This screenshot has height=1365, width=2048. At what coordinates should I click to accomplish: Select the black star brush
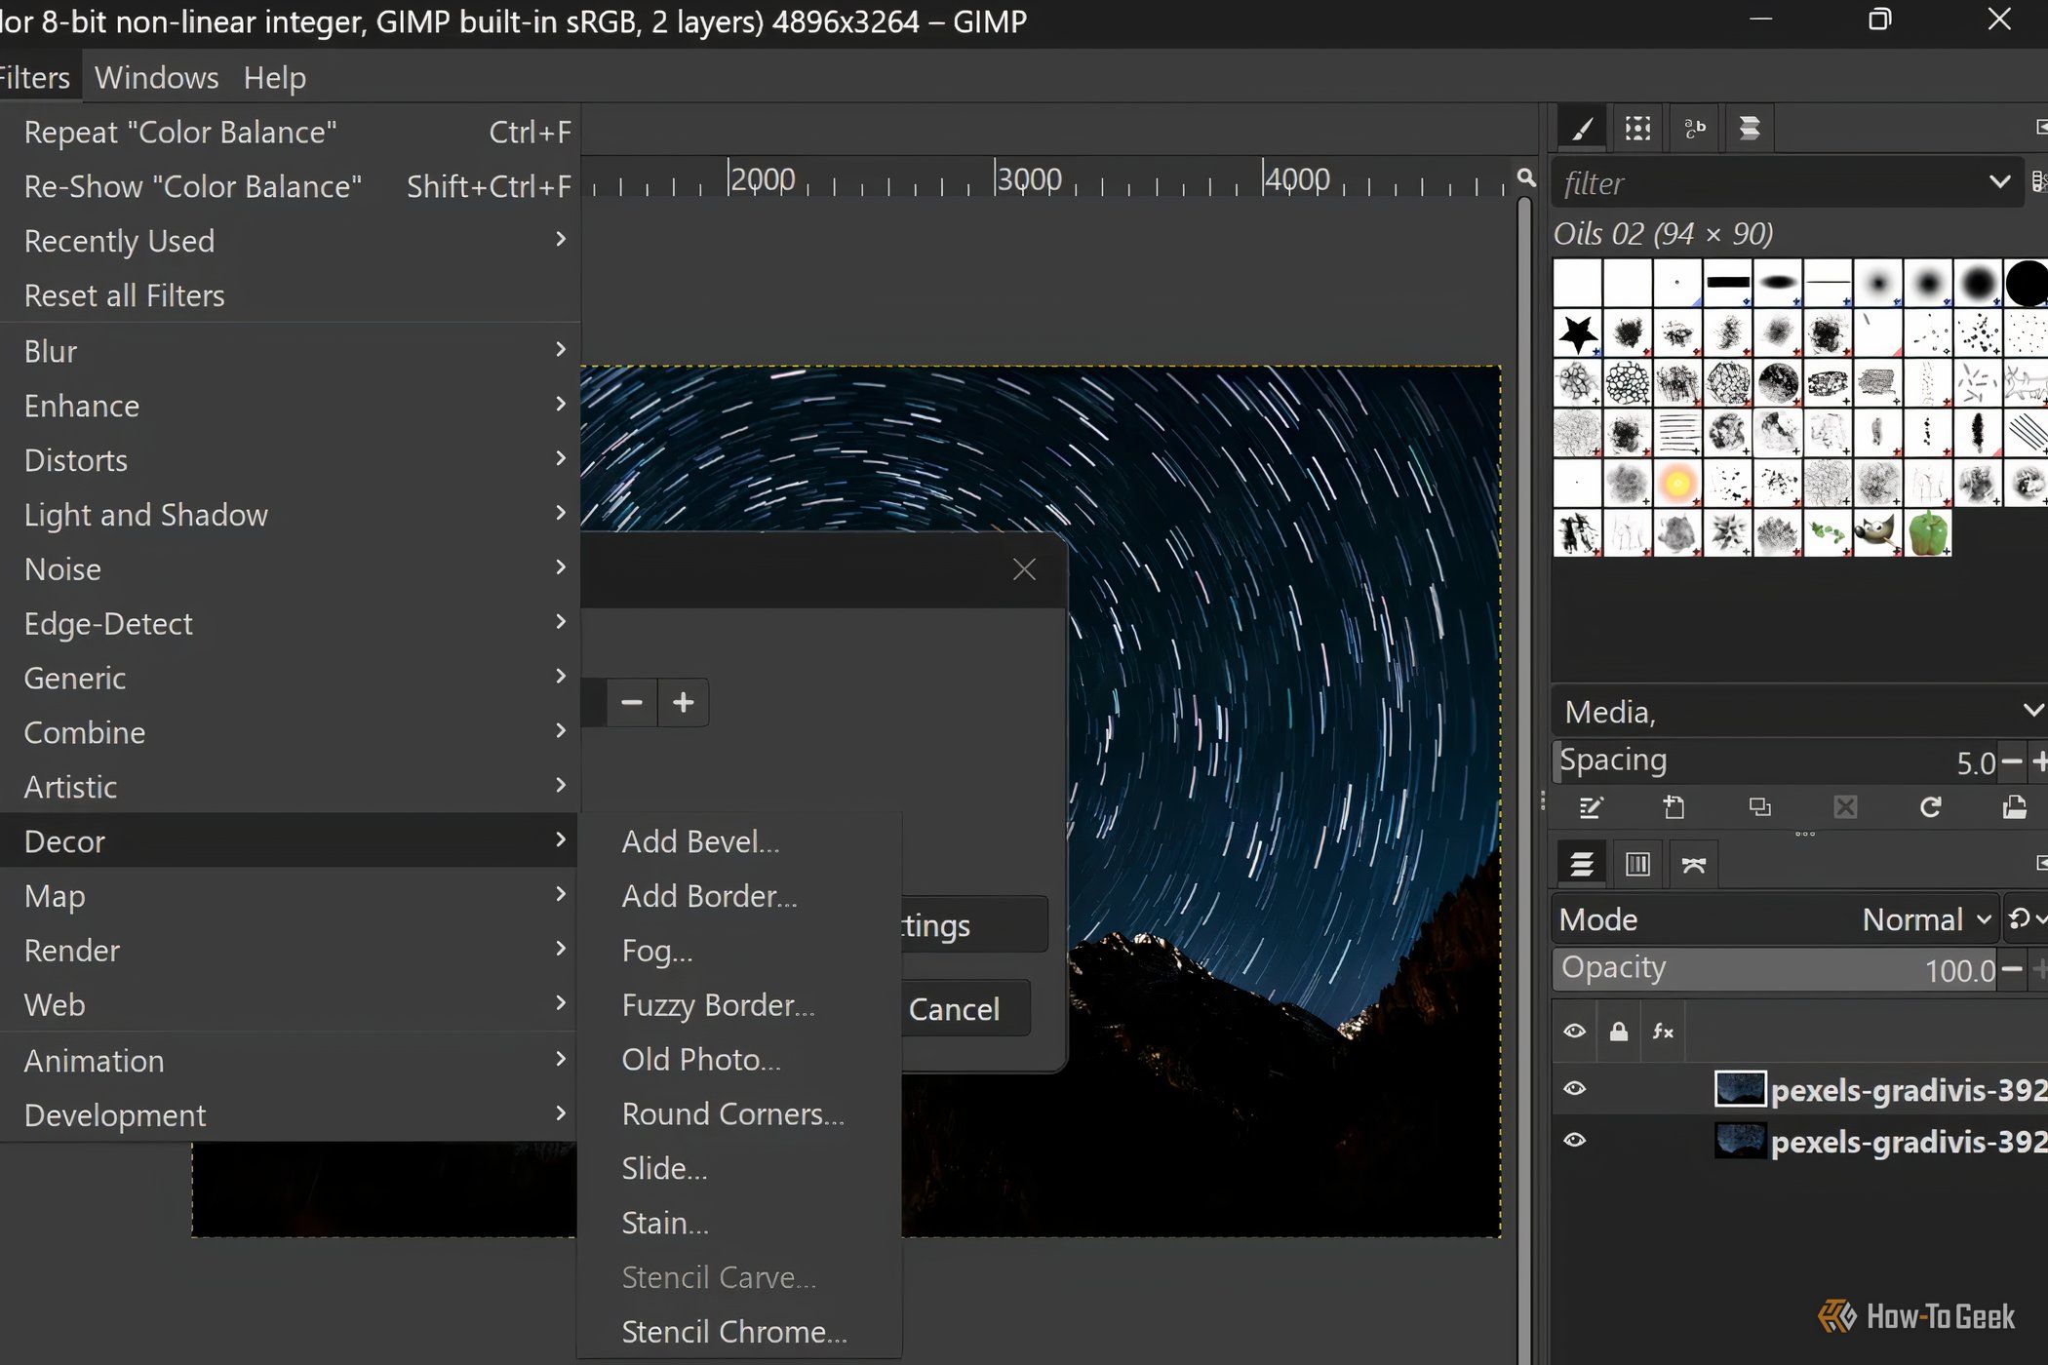tap(1577, 333)
